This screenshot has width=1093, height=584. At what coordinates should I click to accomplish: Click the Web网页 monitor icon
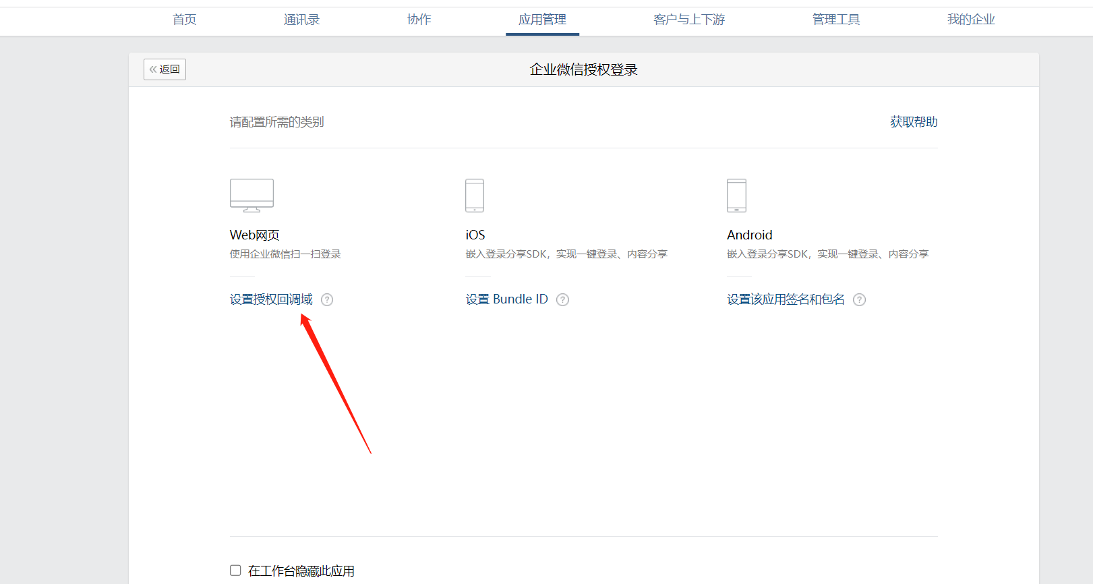(252, 196)
